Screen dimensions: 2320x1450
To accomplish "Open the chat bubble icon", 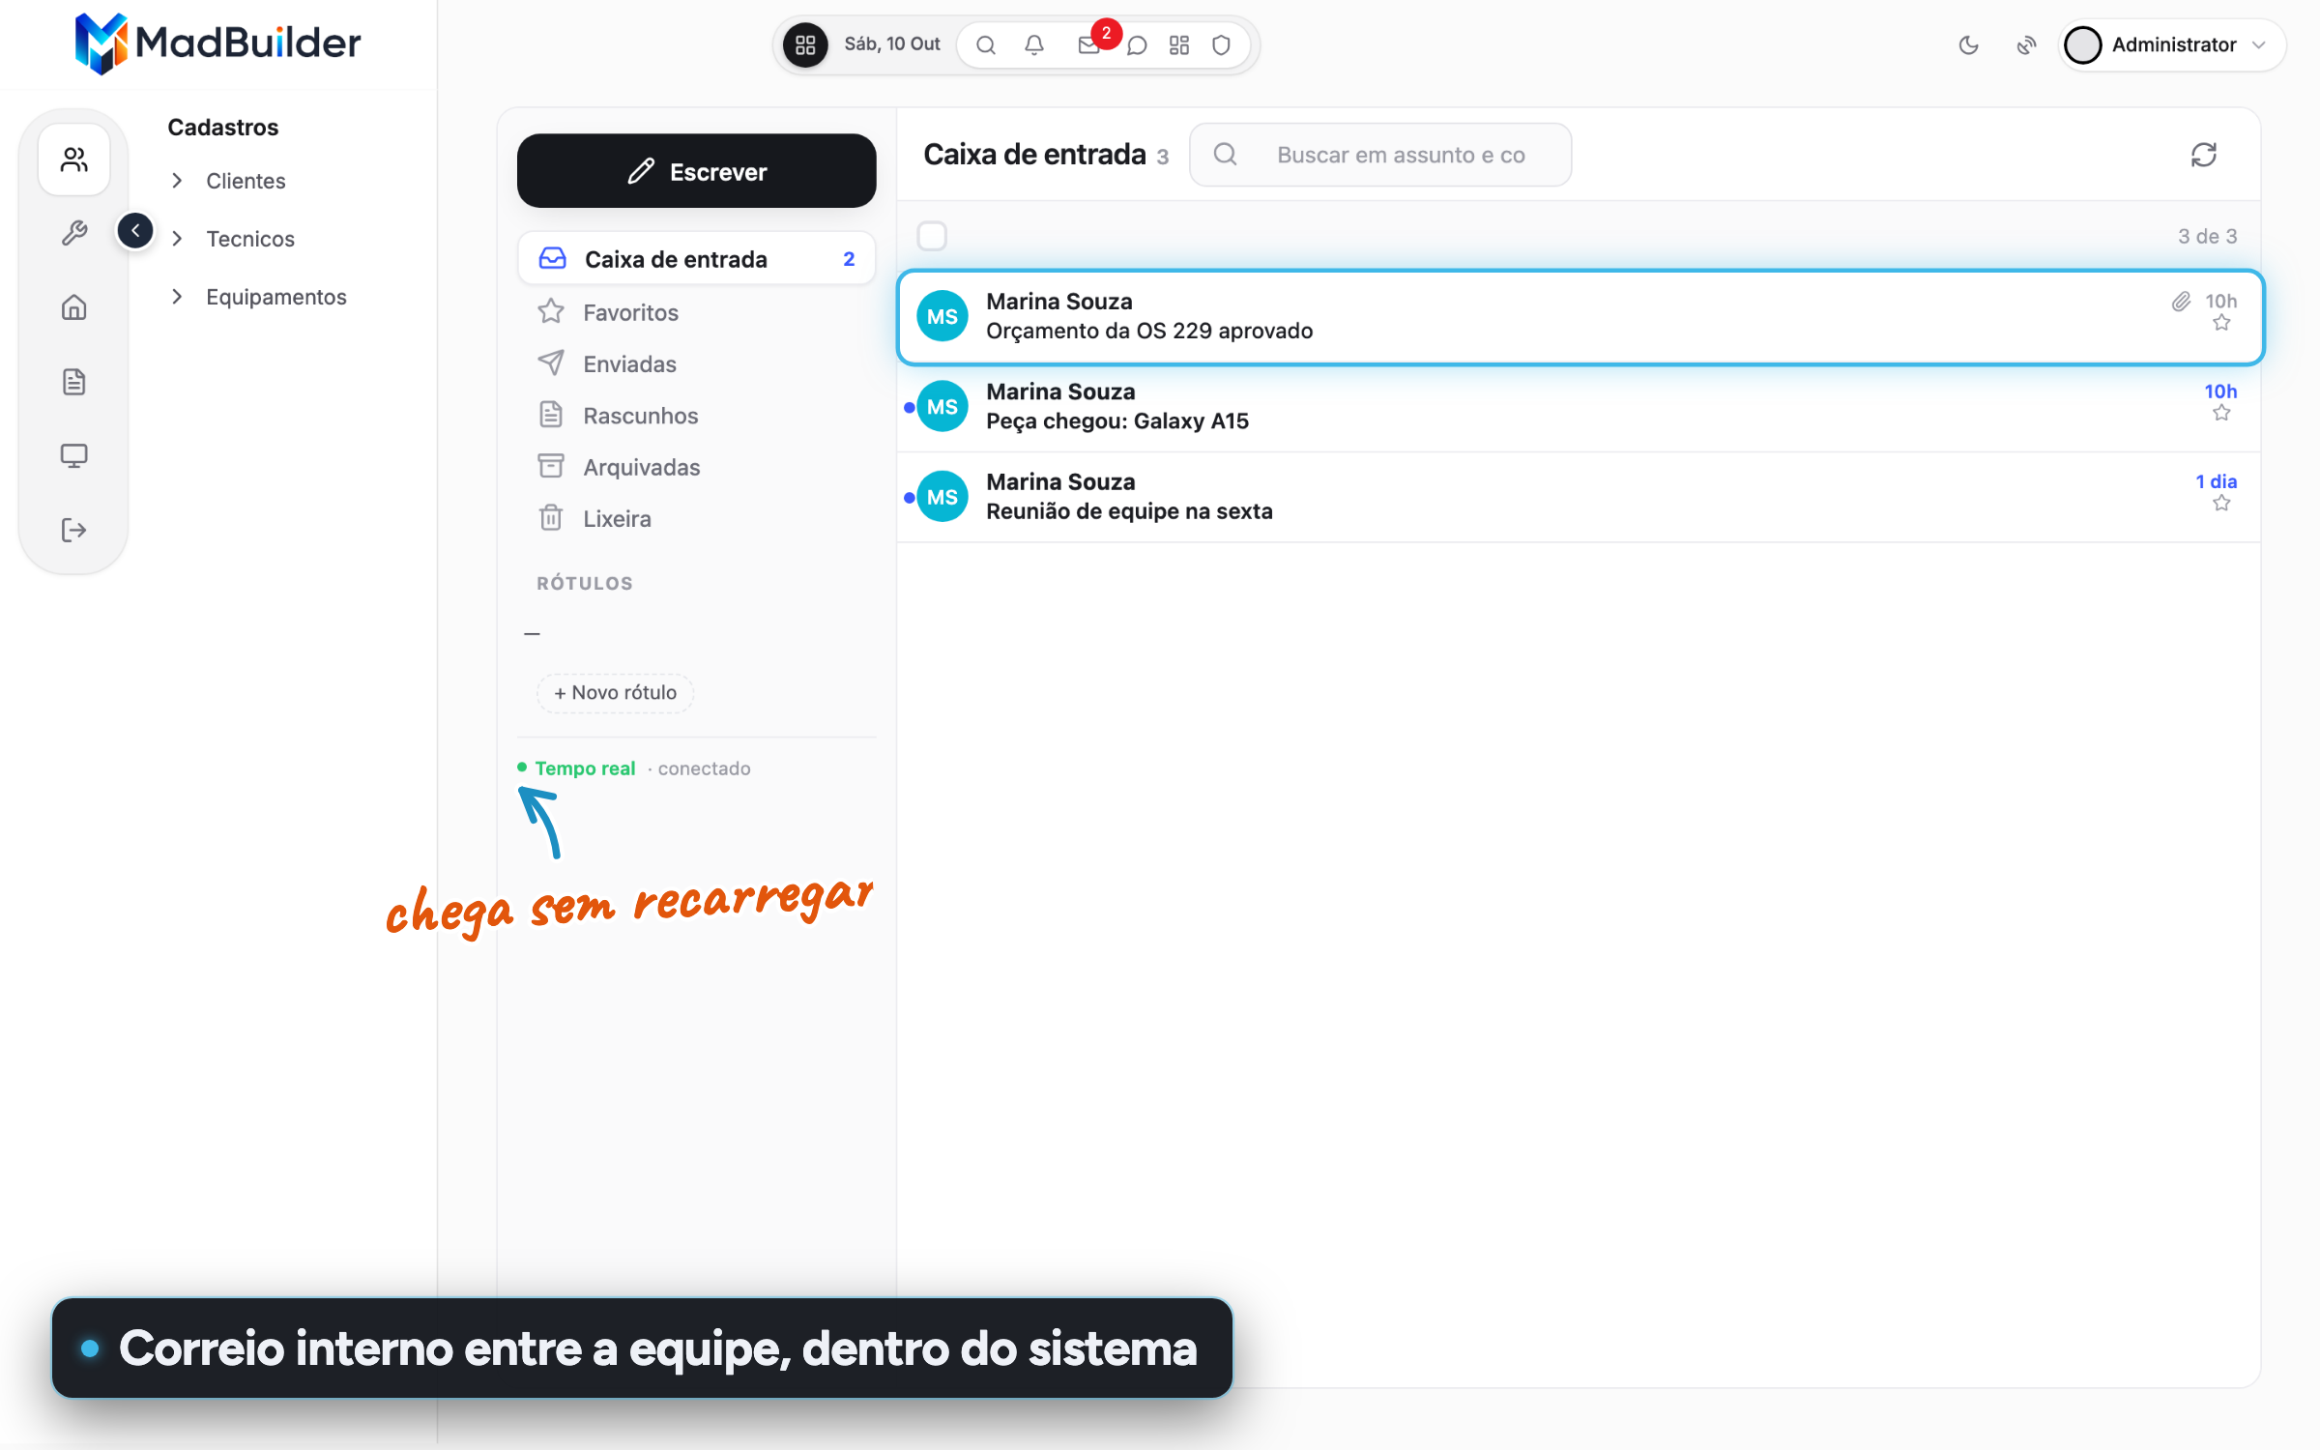I will pyautogui.click(x=1137, y=44).
